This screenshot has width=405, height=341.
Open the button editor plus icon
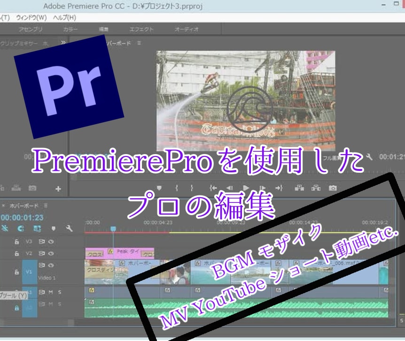click(x=58, y=189)
